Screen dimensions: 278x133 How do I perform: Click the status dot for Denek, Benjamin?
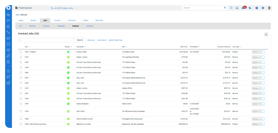pyautogui.click(x=68, y=104)
